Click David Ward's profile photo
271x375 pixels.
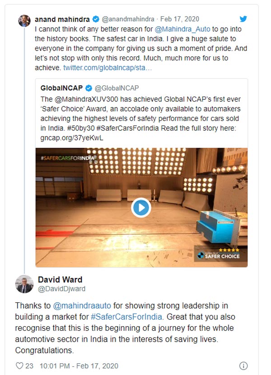[x=24, y=284]
